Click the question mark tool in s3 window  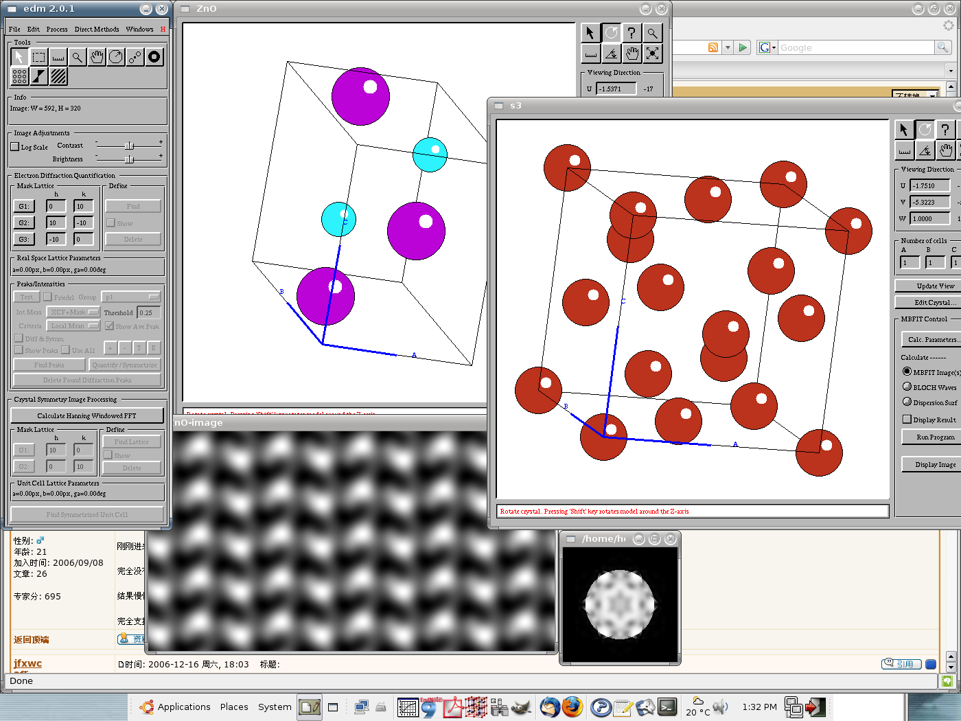[x=946, y=130]
